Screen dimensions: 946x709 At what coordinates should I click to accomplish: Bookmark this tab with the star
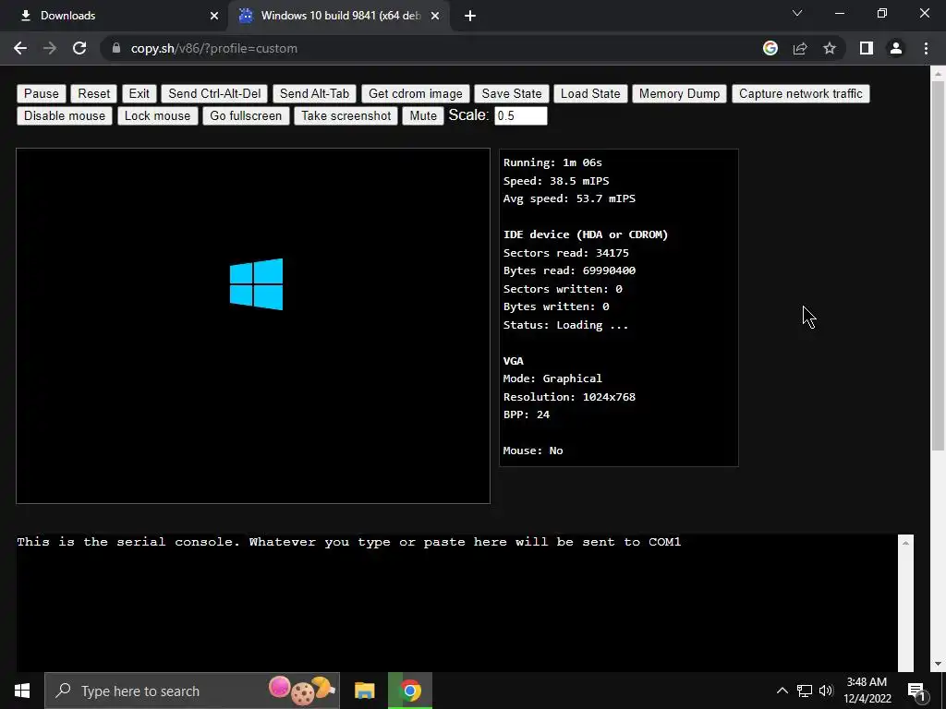click(x=830, y=48)
